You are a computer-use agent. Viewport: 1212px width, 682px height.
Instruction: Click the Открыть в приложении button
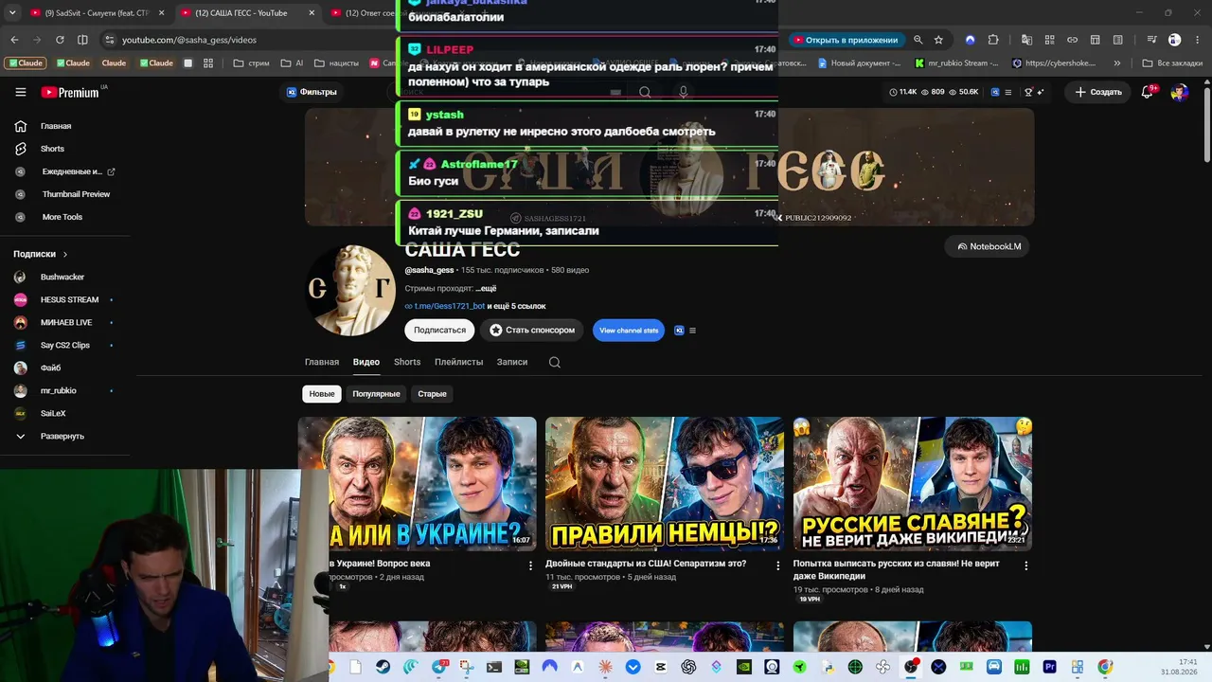846,40
